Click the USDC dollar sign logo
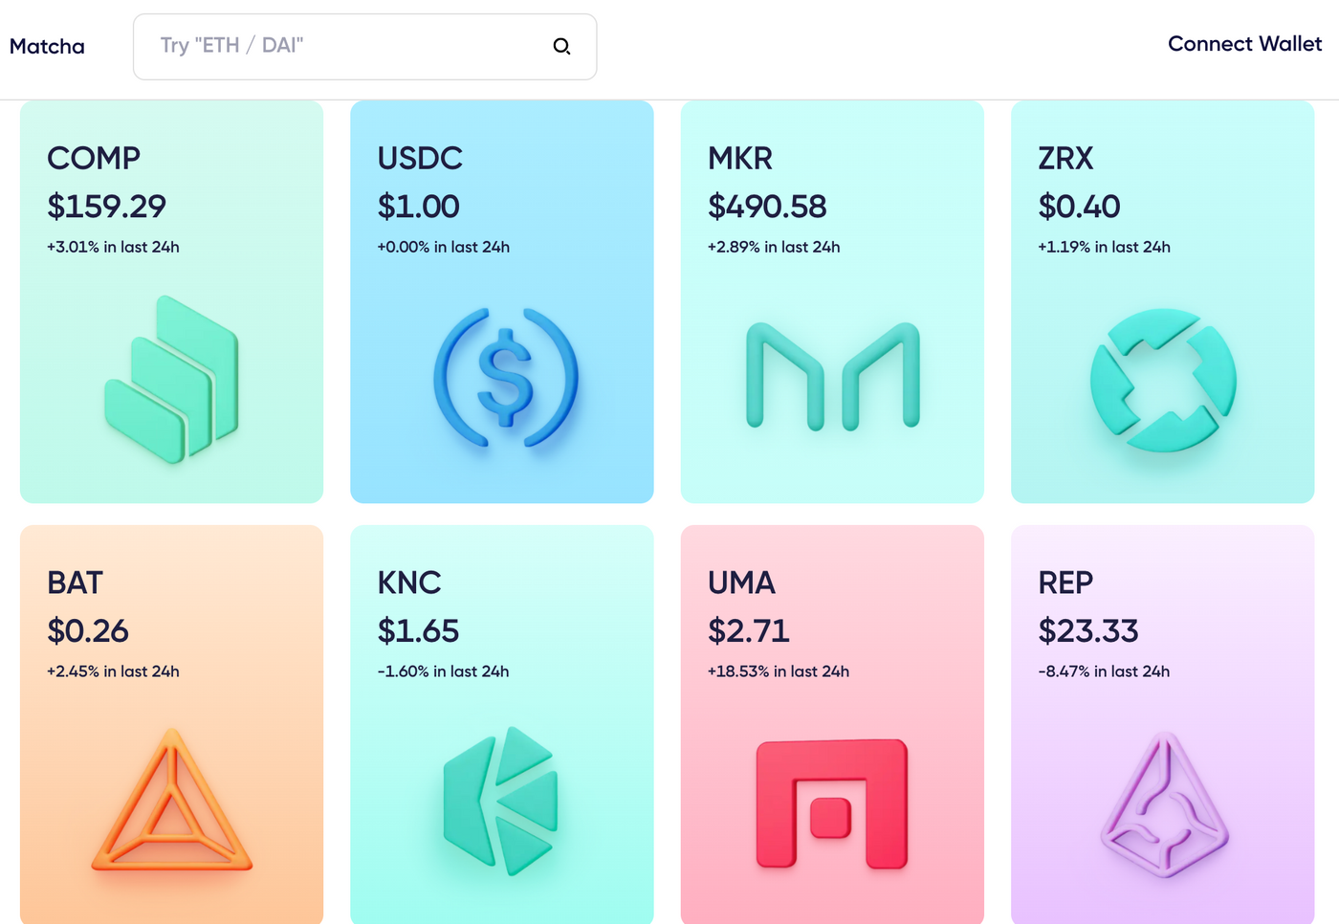 (x=506, y=378)
